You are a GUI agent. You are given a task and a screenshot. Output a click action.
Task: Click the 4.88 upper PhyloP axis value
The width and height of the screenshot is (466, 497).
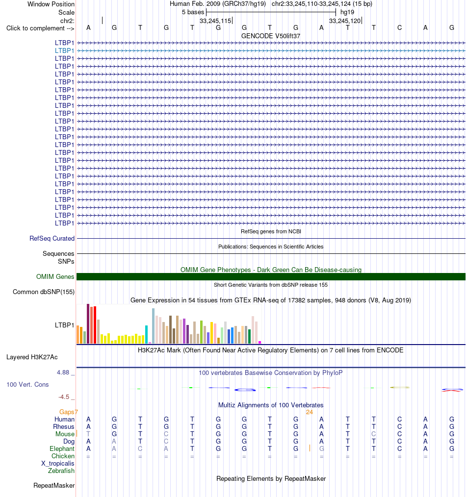[x=63, y=373]
